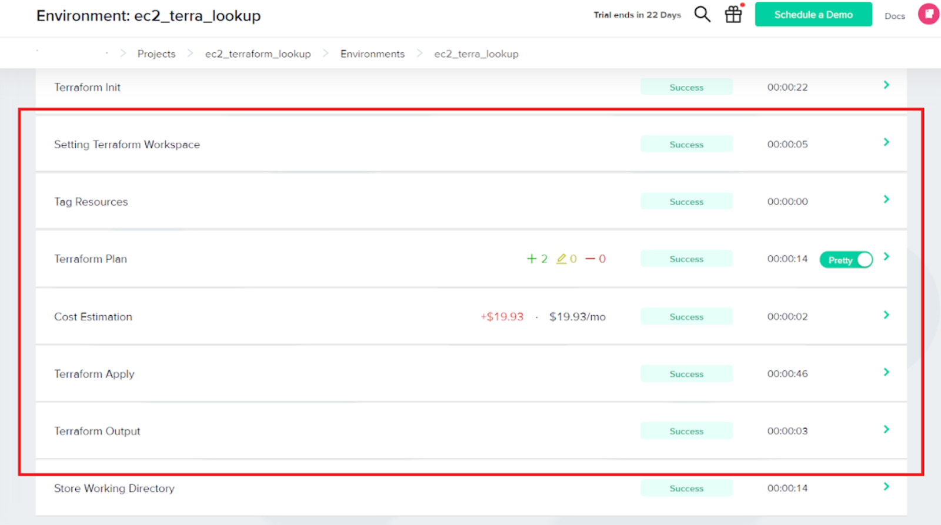Click the pencil changed resources icon
The width and height of the screenshot is (941, 525).
[x=562, y=259]
